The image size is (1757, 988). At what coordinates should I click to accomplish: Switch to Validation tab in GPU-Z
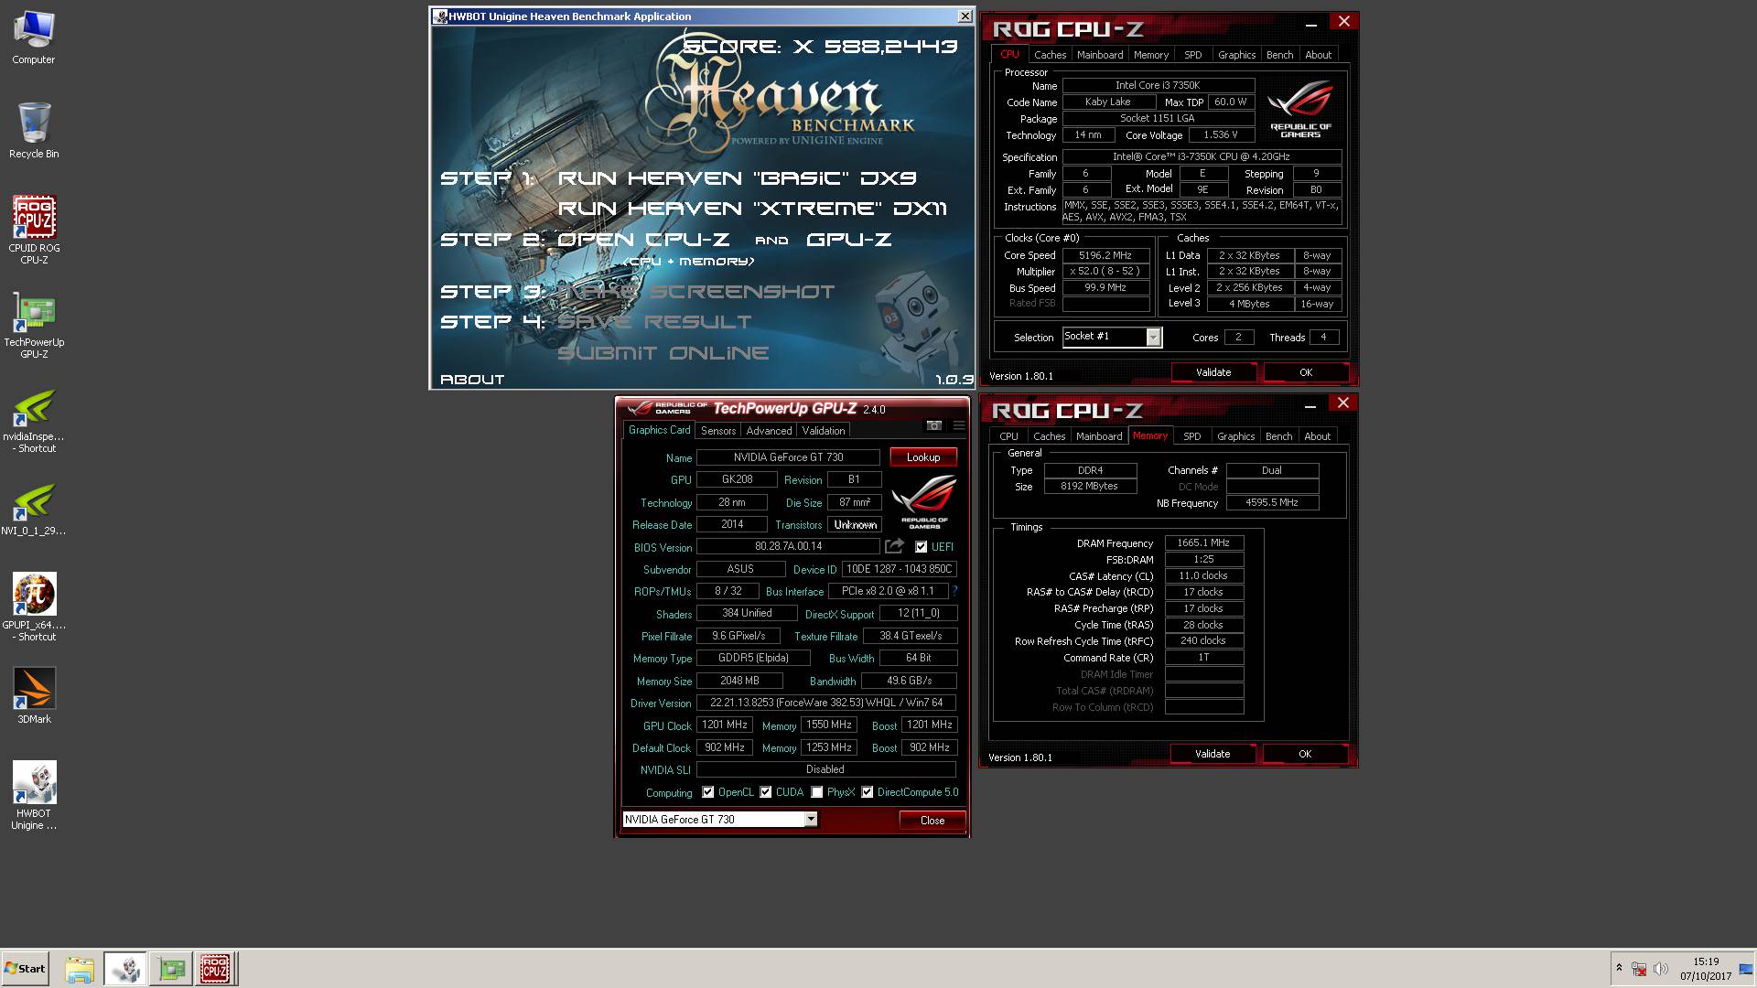[x=824, y=431]
